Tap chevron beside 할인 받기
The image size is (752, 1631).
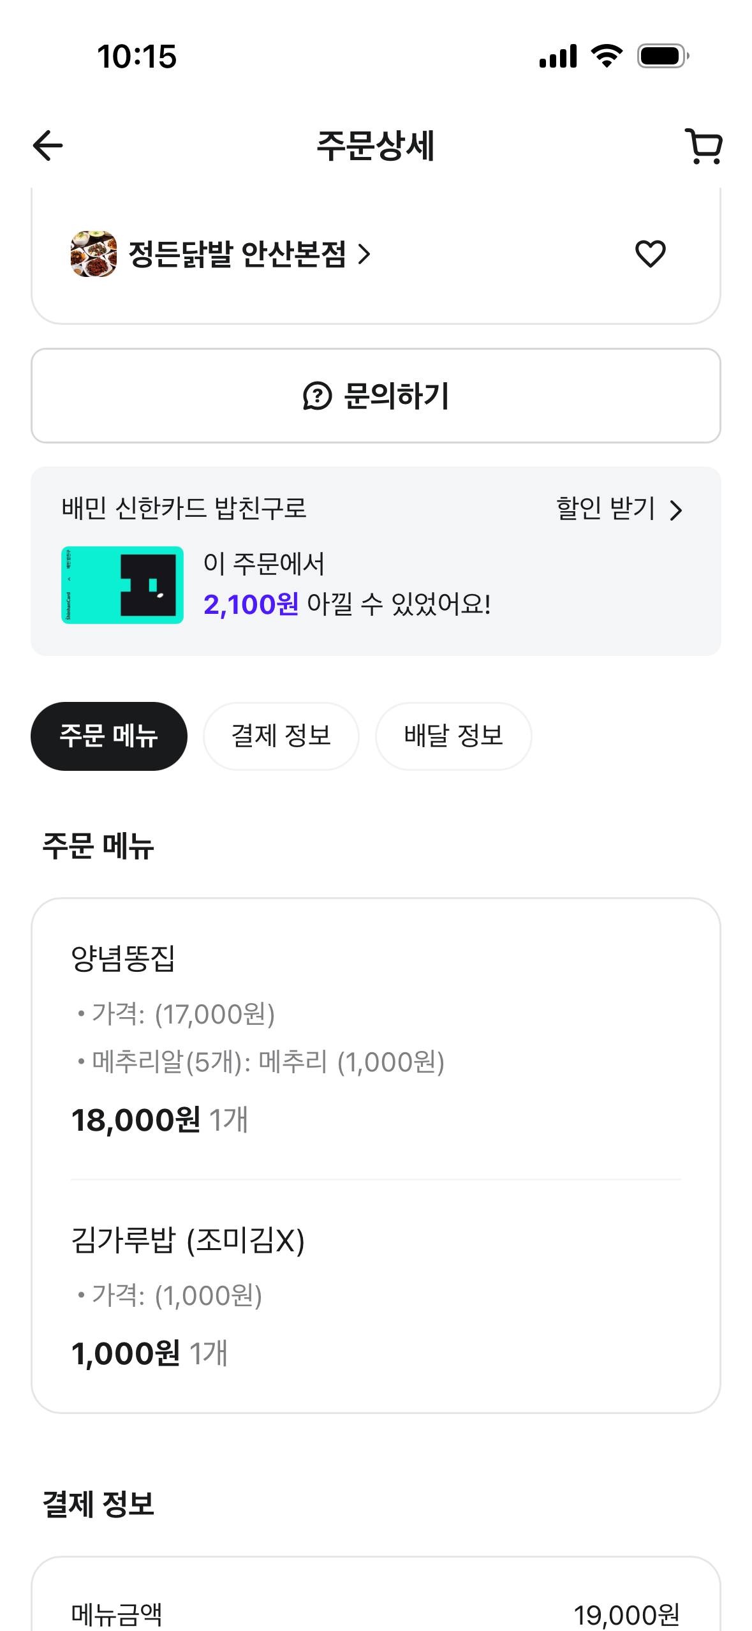(676, 510)
